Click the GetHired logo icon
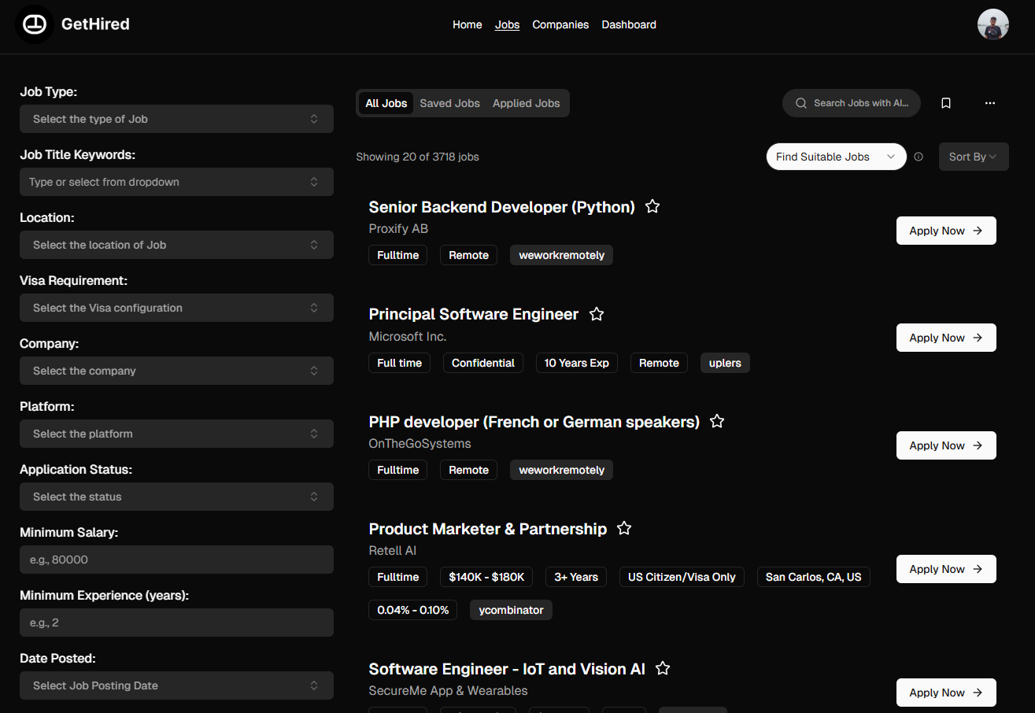Viewport: 1035px width, 713px height. click(33, 24)
